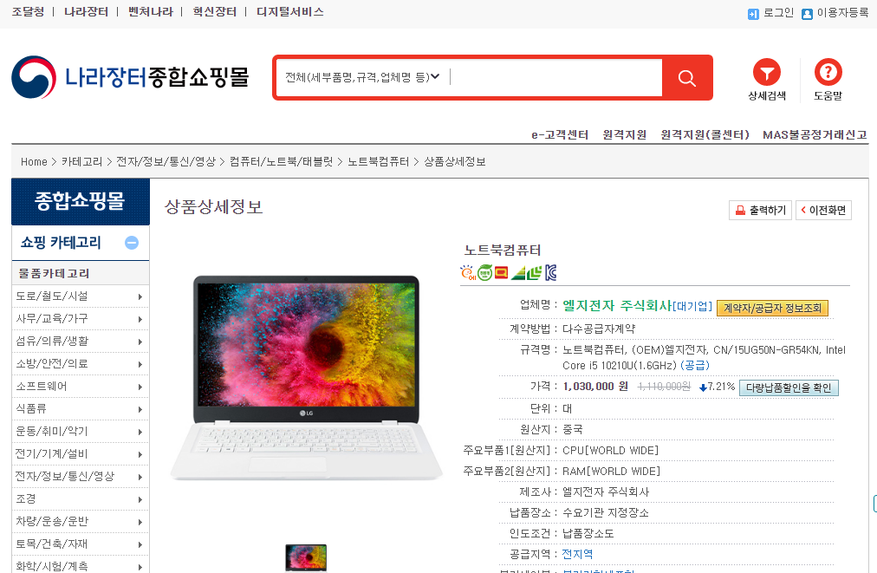Click the large LG laptop product image
Viewport: 877px width, 573px height.
(306, 378)
